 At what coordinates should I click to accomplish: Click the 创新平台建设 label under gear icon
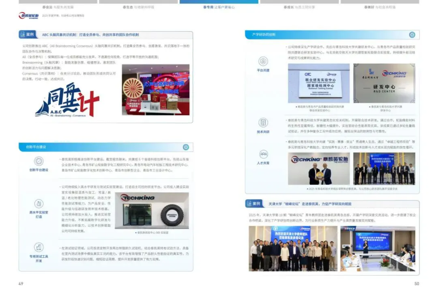39,170
